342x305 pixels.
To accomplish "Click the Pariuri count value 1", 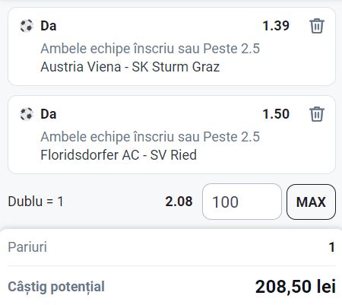I will [332, 247].
